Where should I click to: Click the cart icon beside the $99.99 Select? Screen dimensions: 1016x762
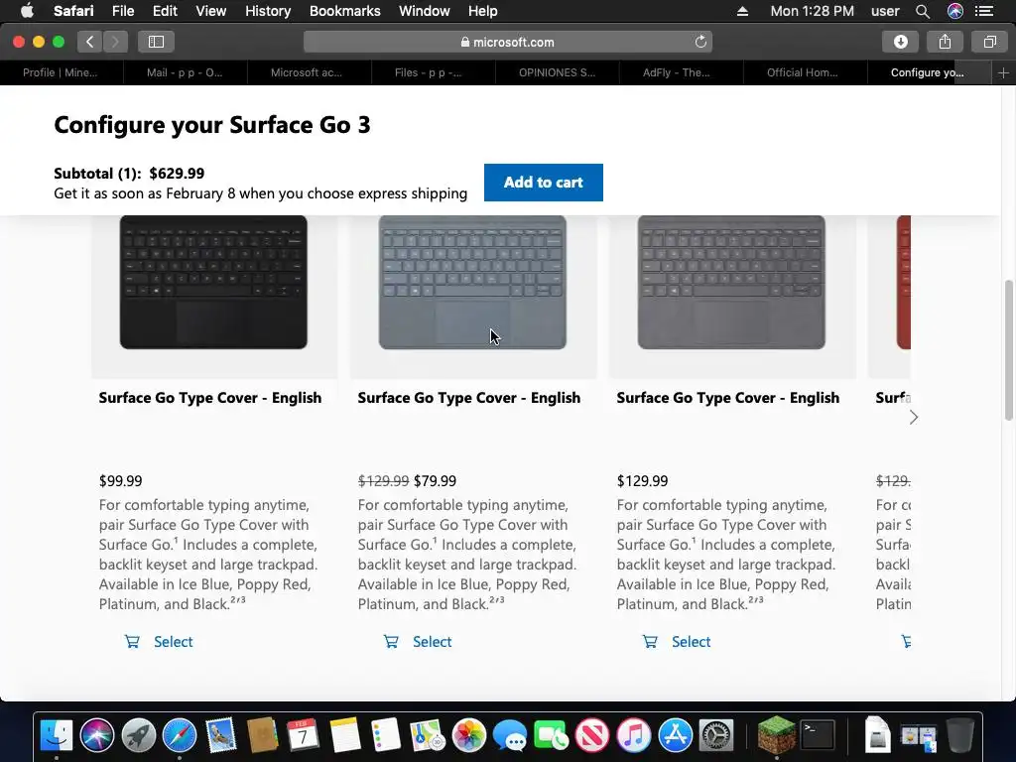pyautogui.click(x=132, y=642)
